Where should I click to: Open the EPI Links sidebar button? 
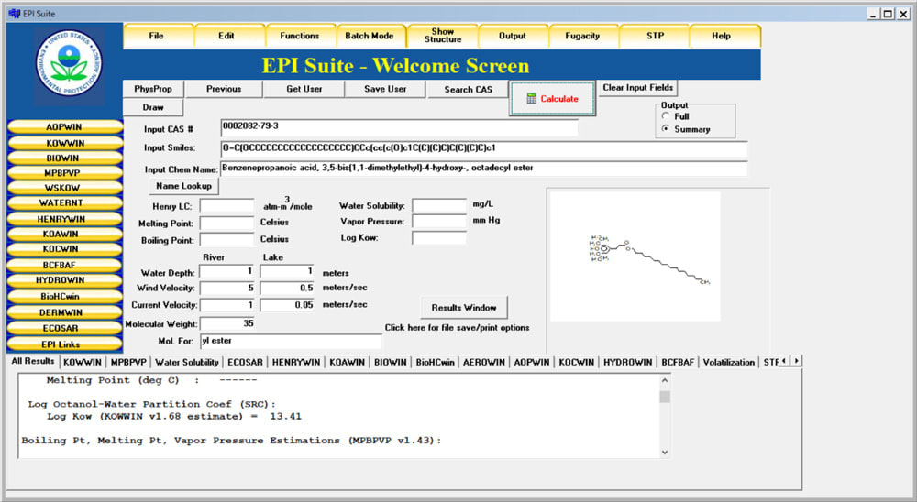pos(65,344)
